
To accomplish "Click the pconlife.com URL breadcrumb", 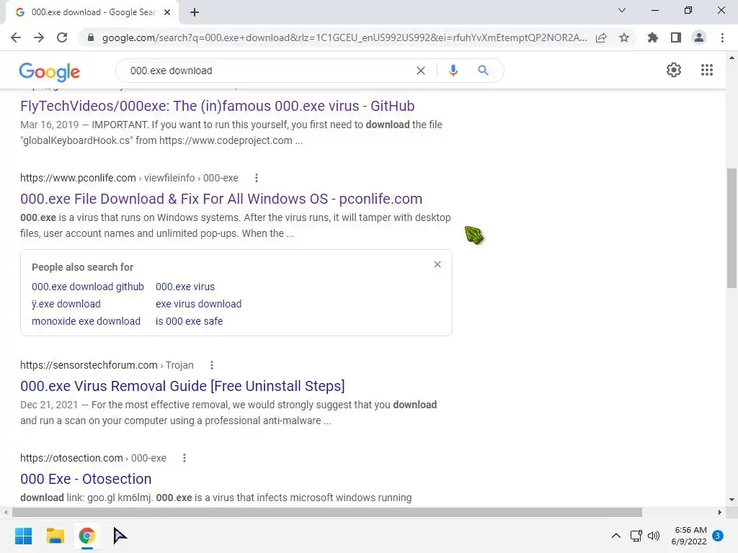I will click(x=129, y=178).
